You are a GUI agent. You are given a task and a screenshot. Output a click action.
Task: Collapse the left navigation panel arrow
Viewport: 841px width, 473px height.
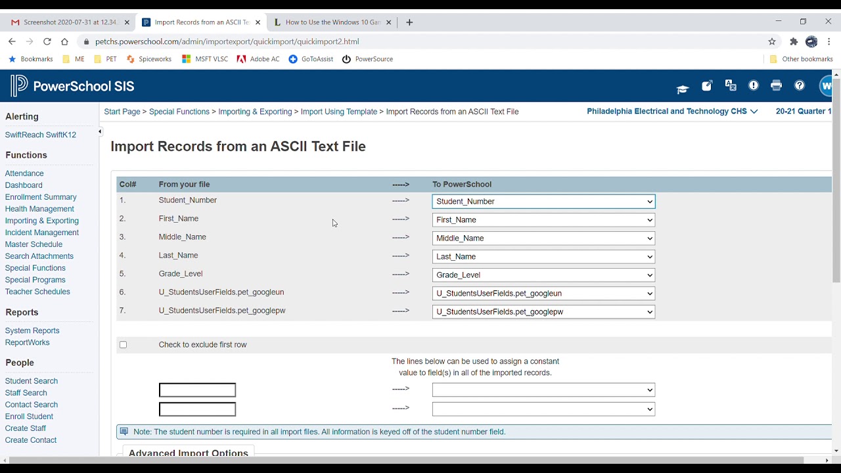[x=100, y=132]
